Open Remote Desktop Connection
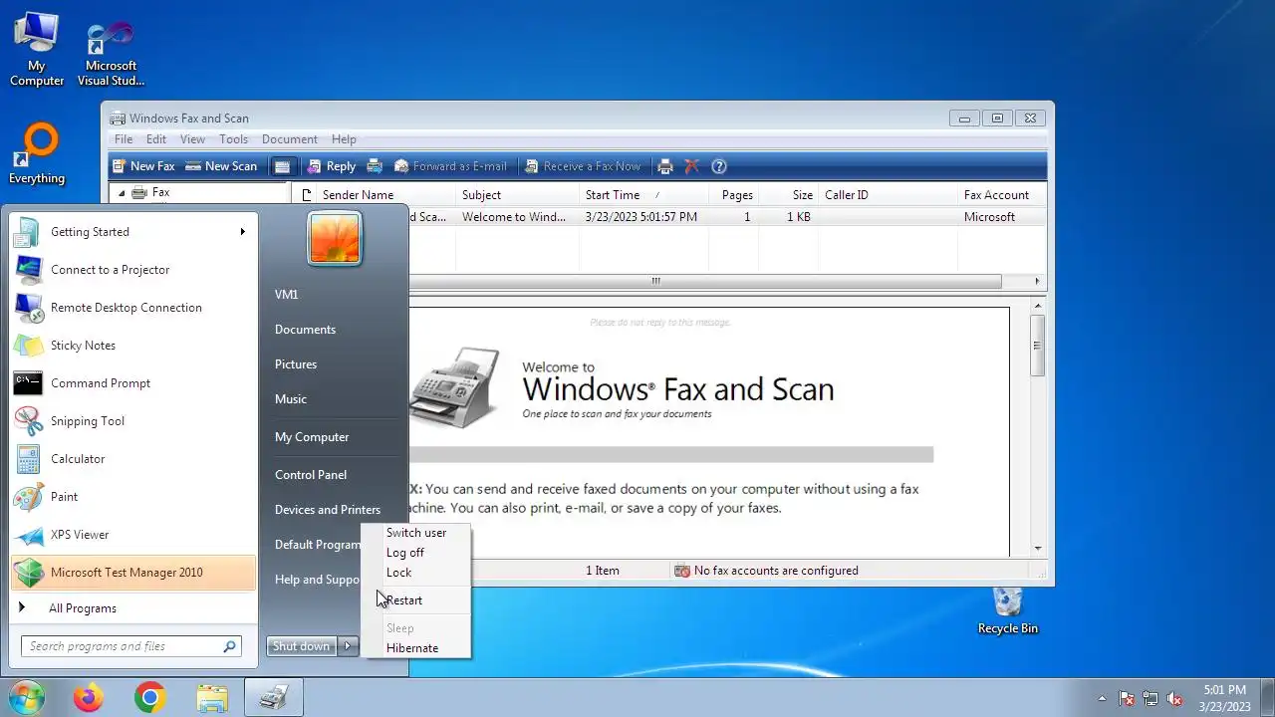This screenshot has height=717, width=1275. click(131, 308)
